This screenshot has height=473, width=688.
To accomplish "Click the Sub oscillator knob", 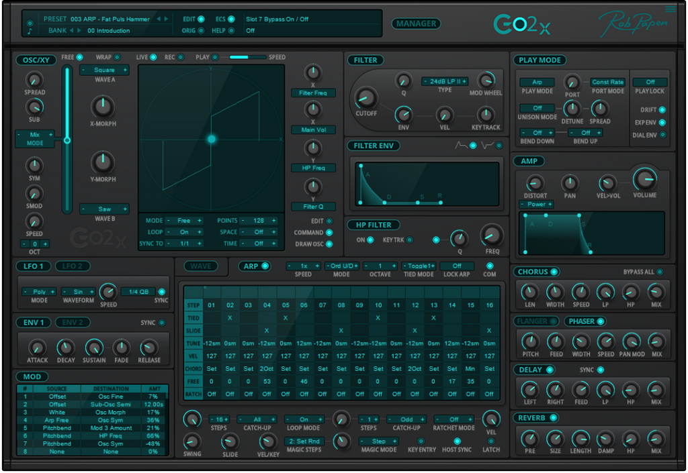I will click(34, 107).
